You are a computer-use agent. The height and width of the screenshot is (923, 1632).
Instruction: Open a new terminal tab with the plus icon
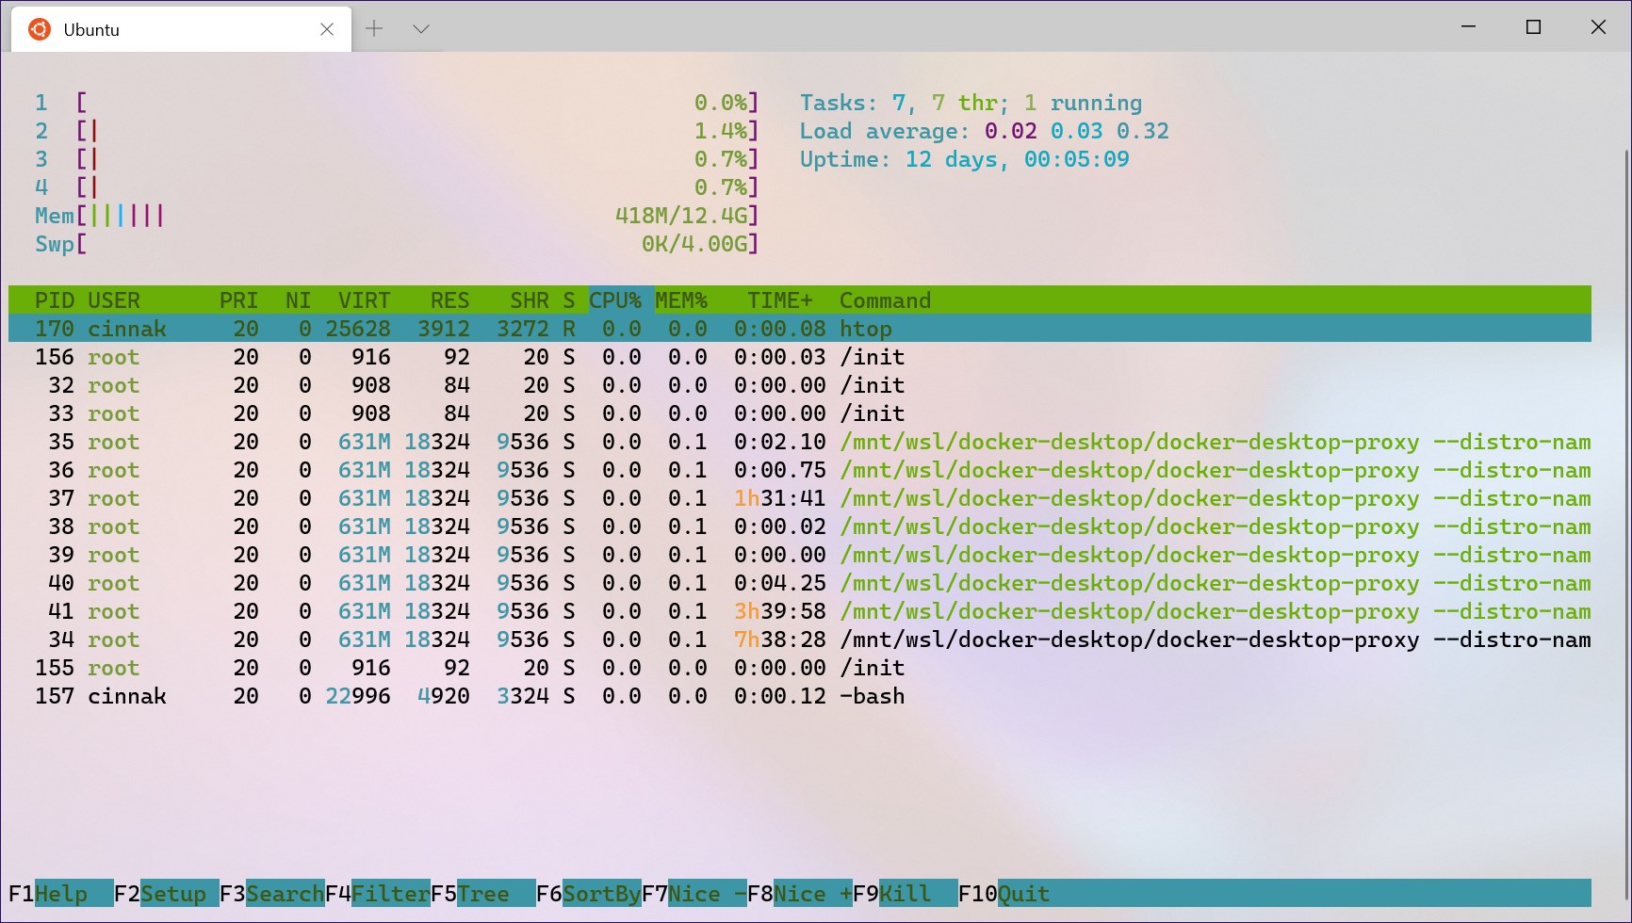coord(375,28)
